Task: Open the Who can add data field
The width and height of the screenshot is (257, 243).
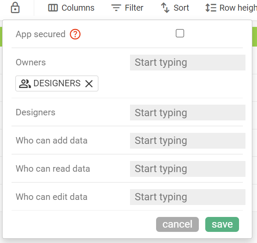Action: 187,141
